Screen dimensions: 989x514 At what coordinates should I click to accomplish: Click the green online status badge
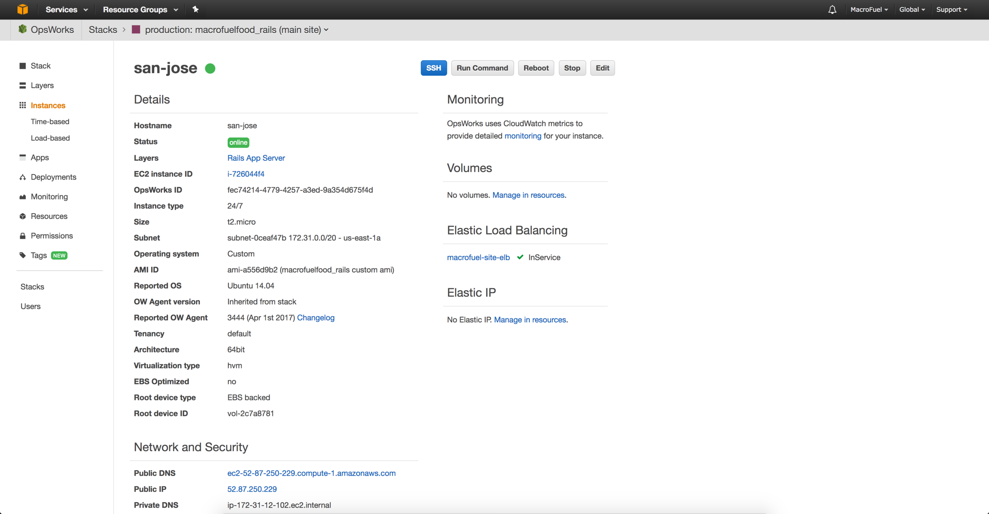pos(238,142)
